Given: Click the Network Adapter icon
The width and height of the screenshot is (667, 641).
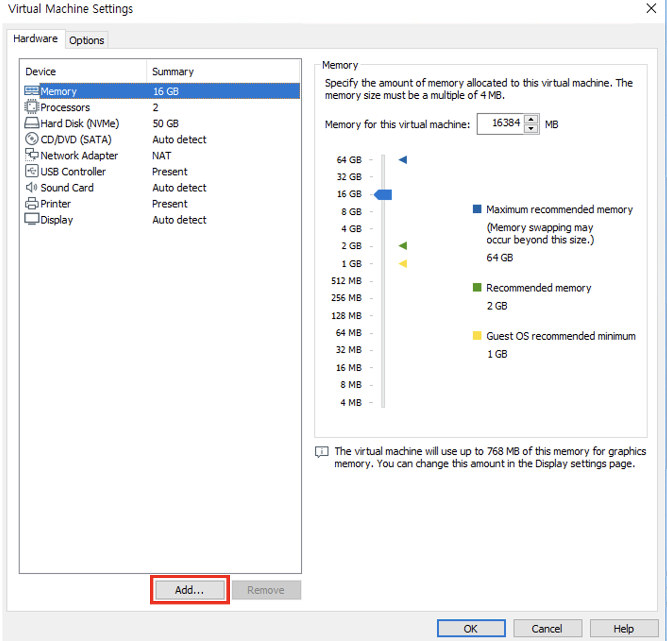Looking at the screenshot, I should click(x=32, y=155).
